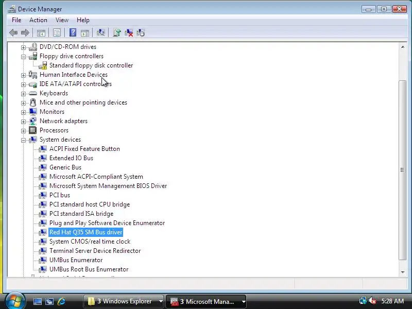
Task: Click the System devices category icon
Action: (x=33, y=140)
